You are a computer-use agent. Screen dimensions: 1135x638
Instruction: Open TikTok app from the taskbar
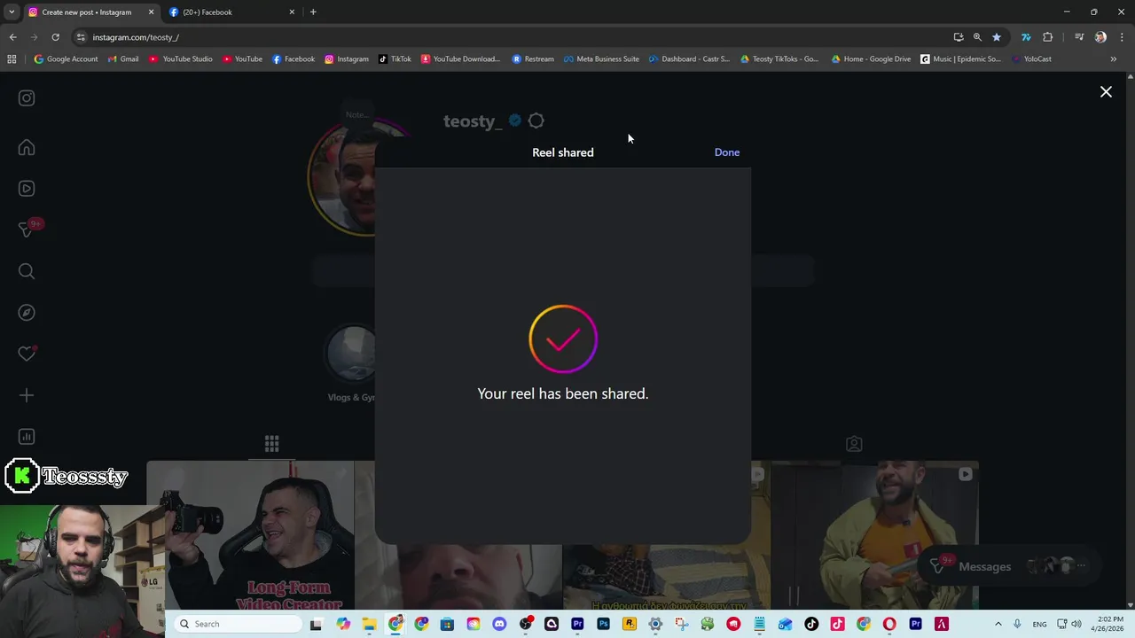811,624
